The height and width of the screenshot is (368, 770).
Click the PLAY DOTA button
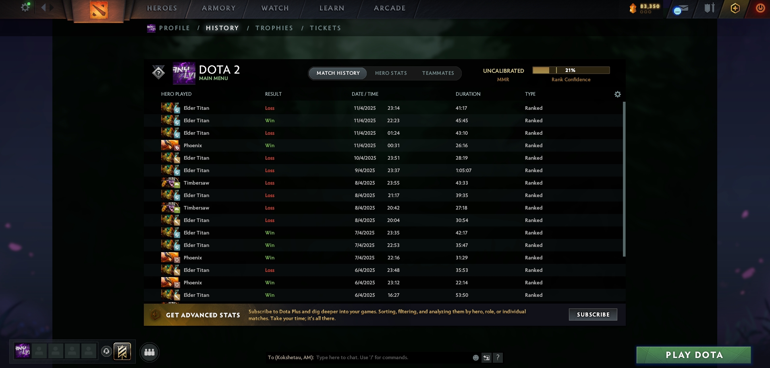coord(694,355)
